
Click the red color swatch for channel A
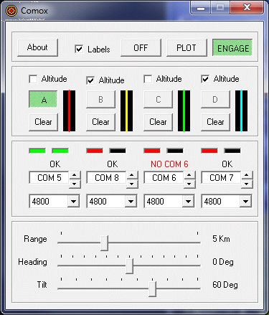[69, 111]
